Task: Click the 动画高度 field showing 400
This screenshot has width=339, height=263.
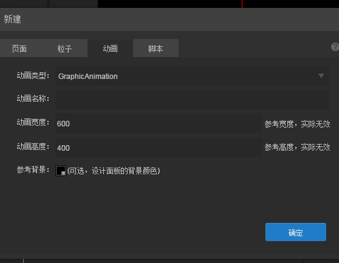Action: pos(158,148)
